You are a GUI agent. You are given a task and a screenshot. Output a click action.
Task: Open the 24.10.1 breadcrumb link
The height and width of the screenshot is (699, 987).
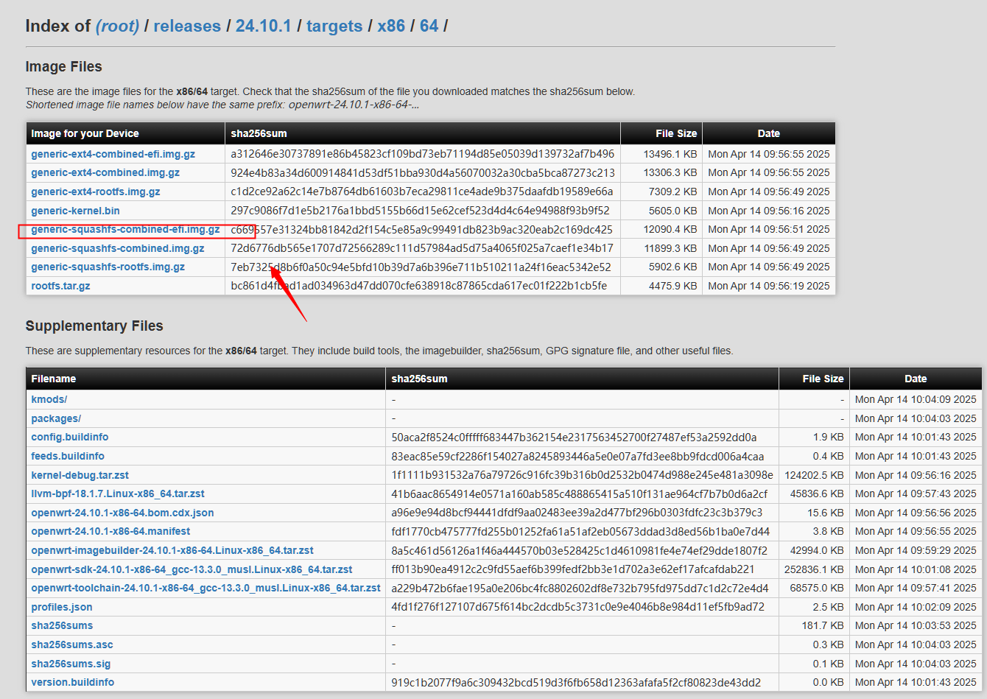(x=263, y=26)
